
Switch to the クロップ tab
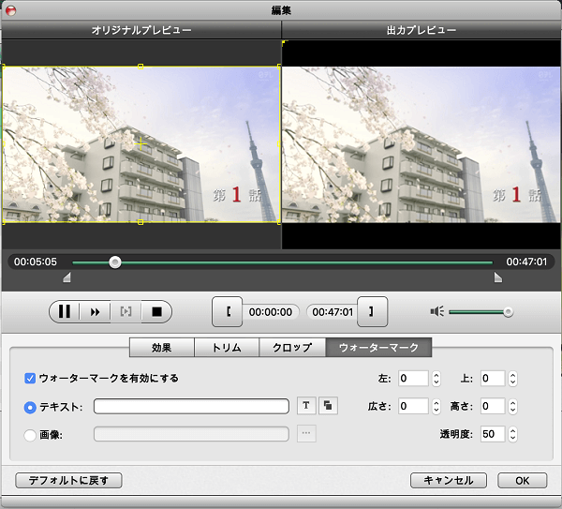pos(292,347)
